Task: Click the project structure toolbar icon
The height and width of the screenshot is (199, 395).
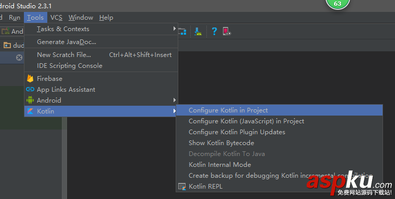Action: [182, 32]
